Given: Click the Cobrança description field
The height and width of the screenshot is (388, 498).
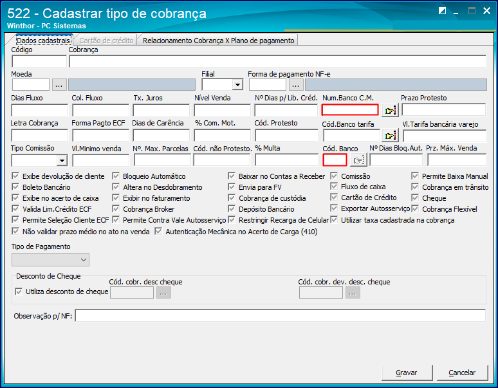Looking at the screenshot, I should [277, 61].
